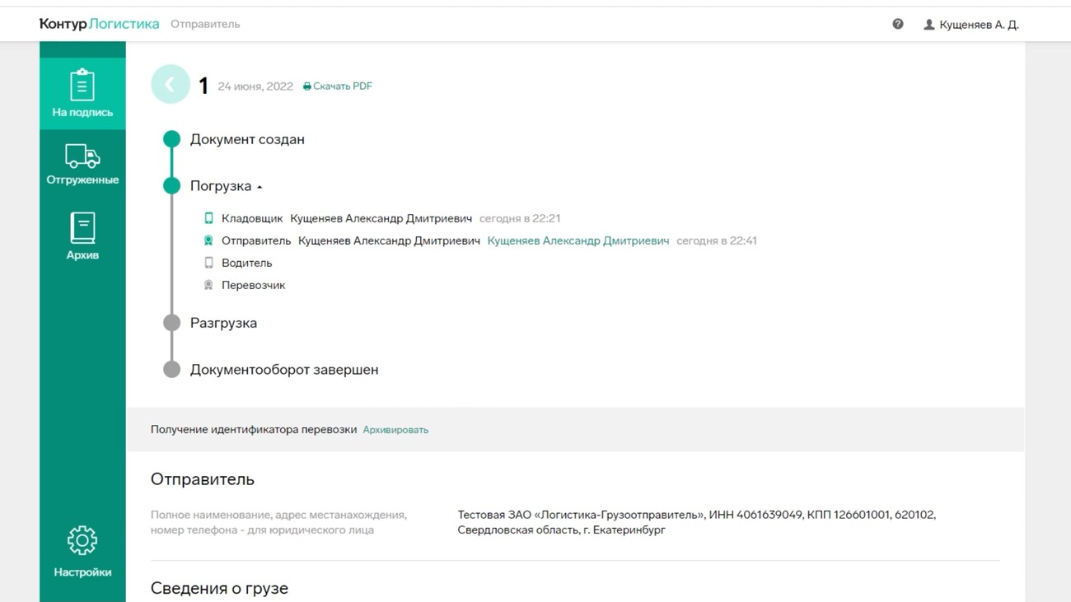Click the Архивировать link

pyautogui.click(x=395, y=430)
